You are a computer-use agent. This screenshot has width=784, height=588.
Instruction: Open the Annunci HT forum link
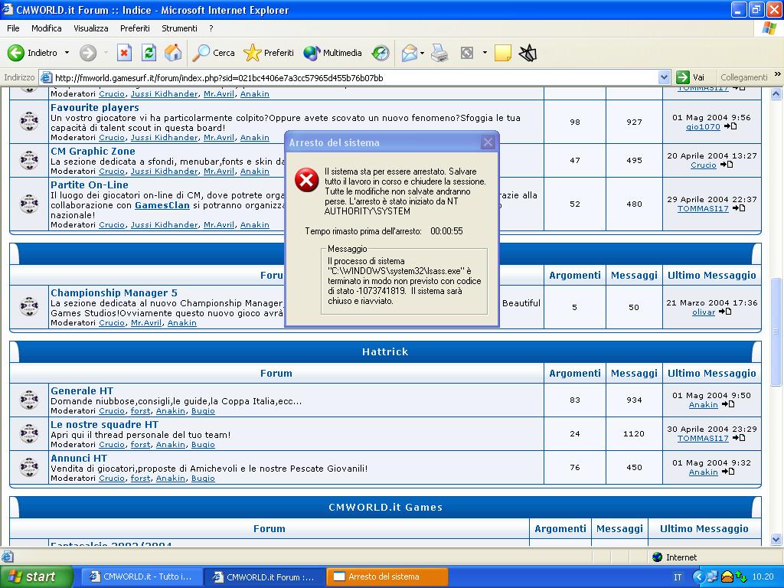(x=79, y=458)
